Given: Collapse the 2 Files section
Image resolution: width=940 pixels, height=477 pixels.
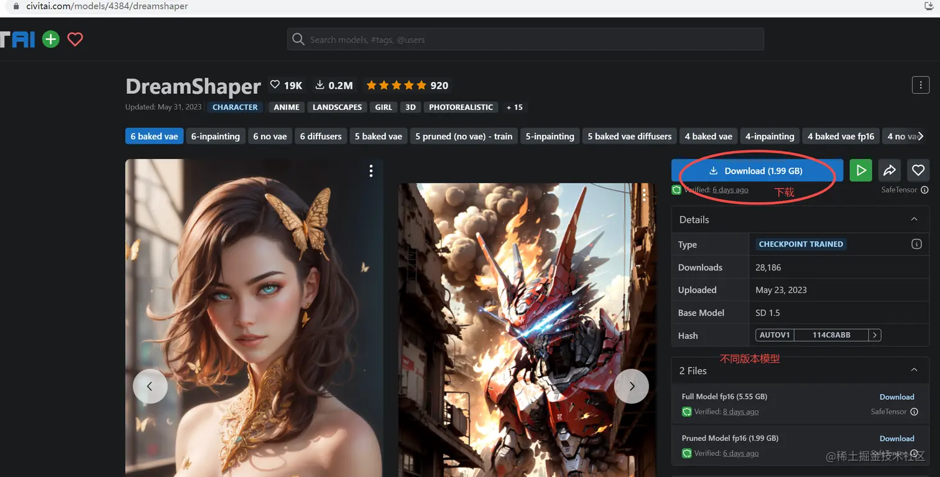Looking at the screenshot, I should (x=914, y=371).
